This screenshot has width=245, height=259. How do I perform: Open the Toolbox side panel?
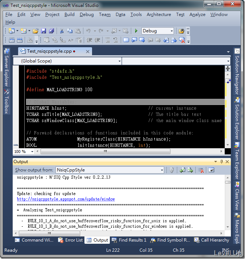(7, 102)
